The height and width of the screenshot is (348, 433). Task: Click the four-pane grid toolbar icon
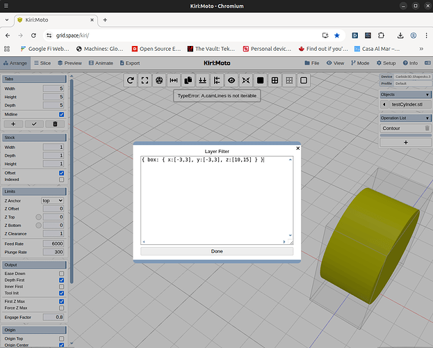[275, 81]
